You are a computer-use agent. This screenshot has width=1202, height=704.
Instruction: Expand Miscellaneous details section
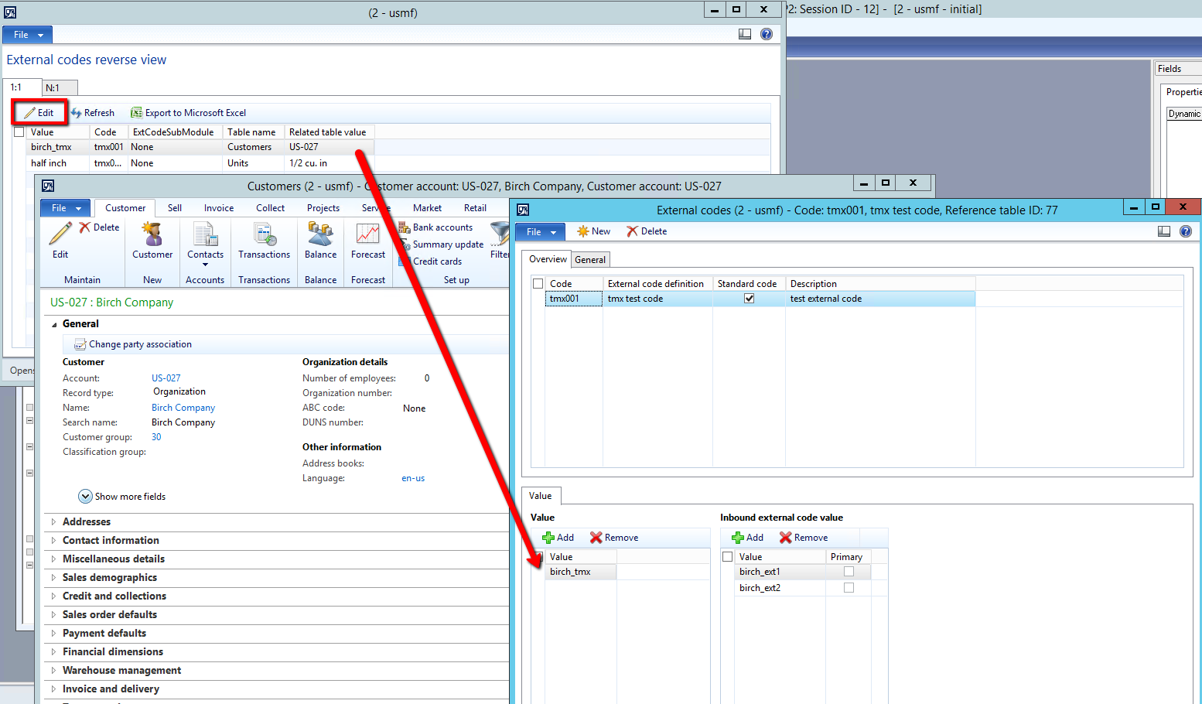pos(53,559)
